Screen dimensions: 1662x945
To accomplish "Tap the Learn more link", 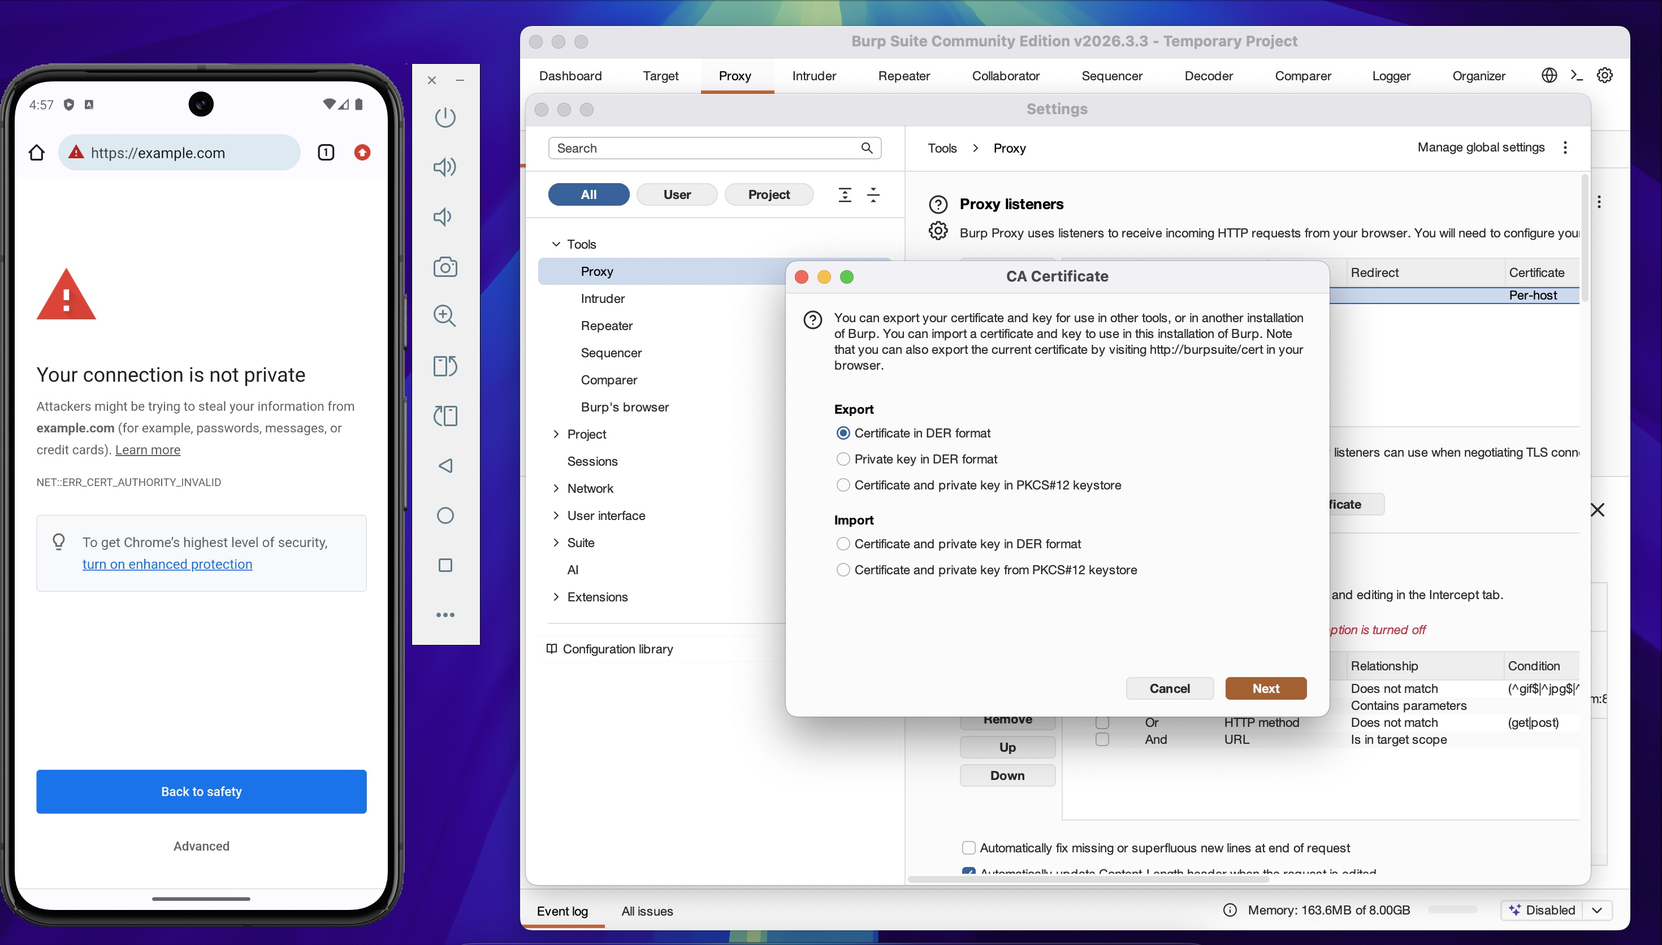I will [x=148, y=450].
